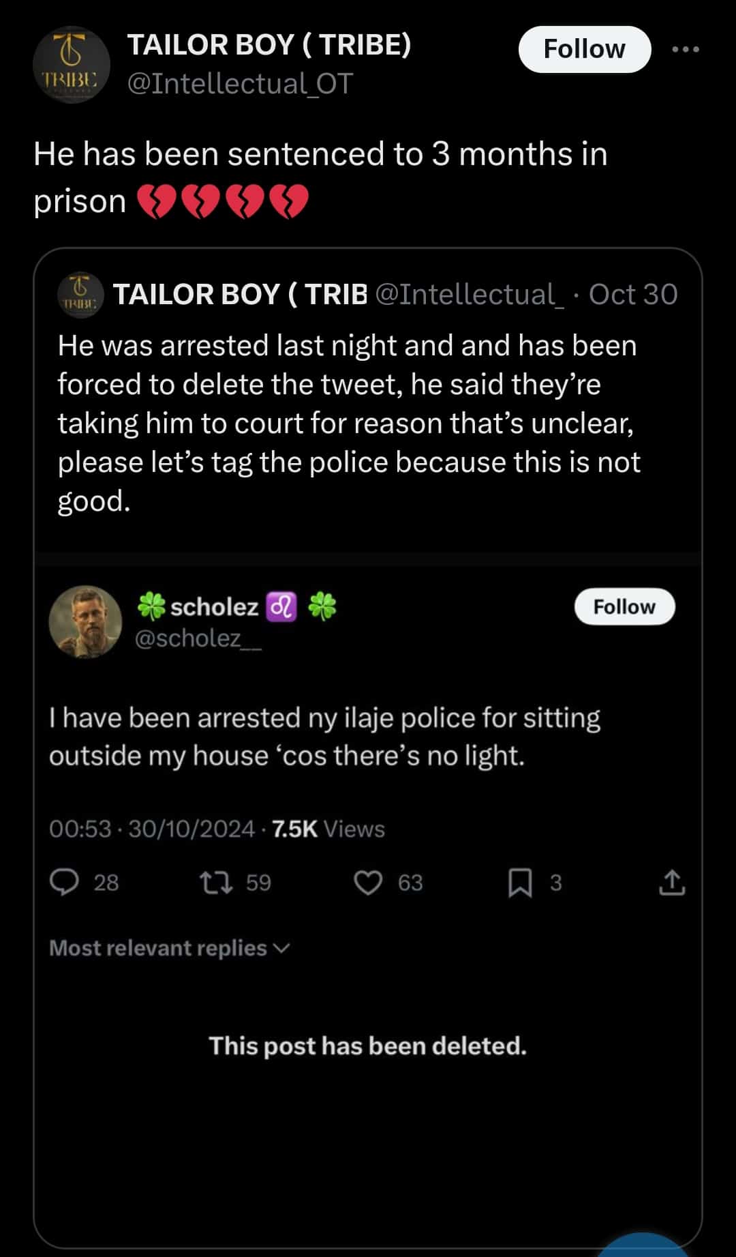Tap the scholez display name

click(214, 606)
